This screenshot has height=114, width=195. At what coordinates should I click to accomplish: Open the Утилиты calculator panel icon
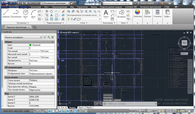point(157,12)
